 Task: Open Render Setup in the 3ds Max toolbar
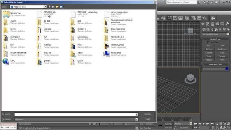193,18
